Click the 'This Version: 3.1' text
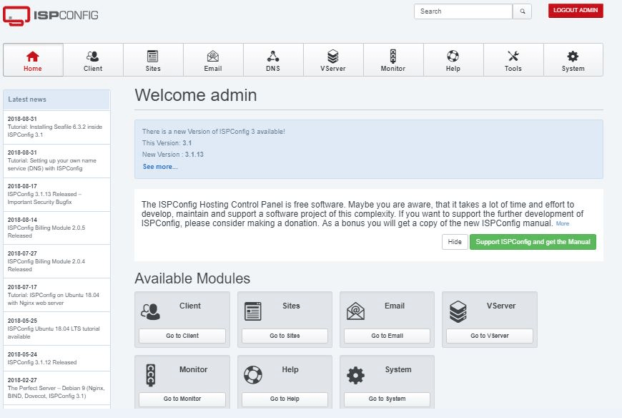Image resolution: width=622 pixels, height=418 pixels. point(167,143)
